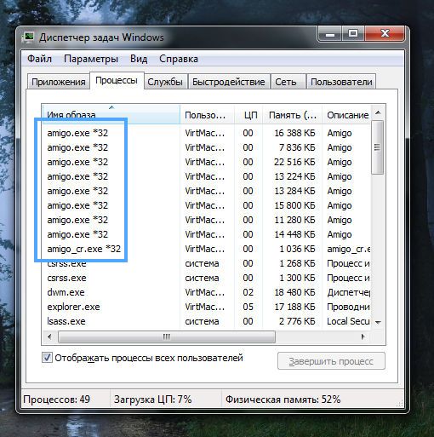Click the vertical scrollbar up arrow
This screenshot has width=434, height=437.
378,113
